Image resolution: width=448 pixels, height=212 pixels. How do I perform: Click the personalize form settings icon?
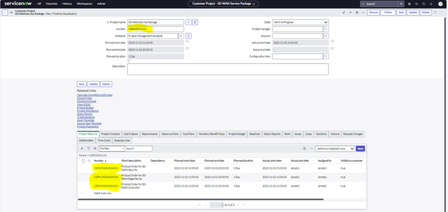tap(357, 13)
